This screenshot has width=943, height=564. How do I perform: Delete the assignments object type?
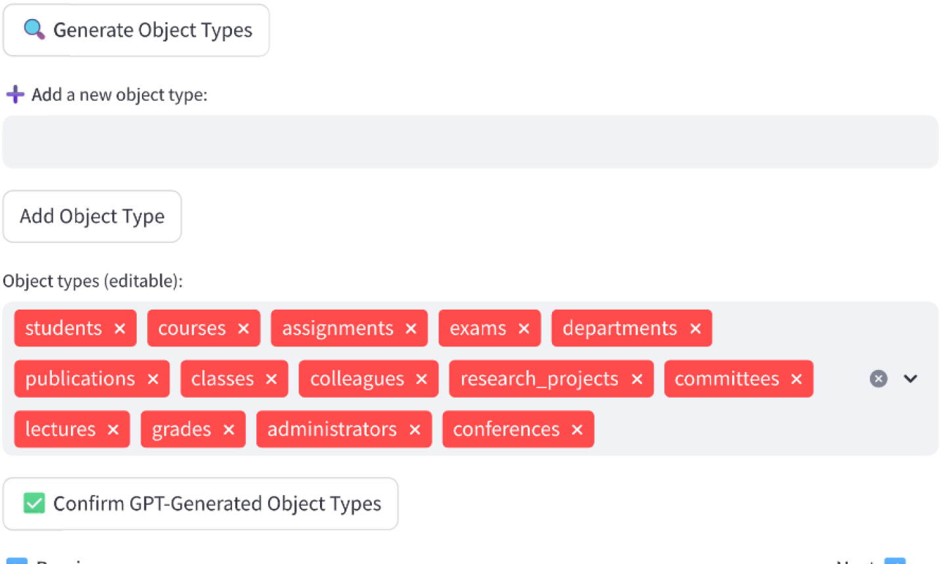click(411, 329)
